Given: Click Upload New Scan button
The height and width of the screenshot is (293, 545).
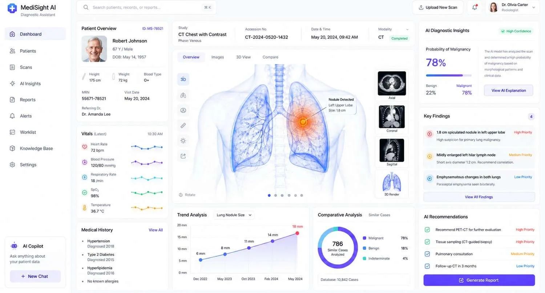Looking at the screenshot, I should [x=438, y=7].
